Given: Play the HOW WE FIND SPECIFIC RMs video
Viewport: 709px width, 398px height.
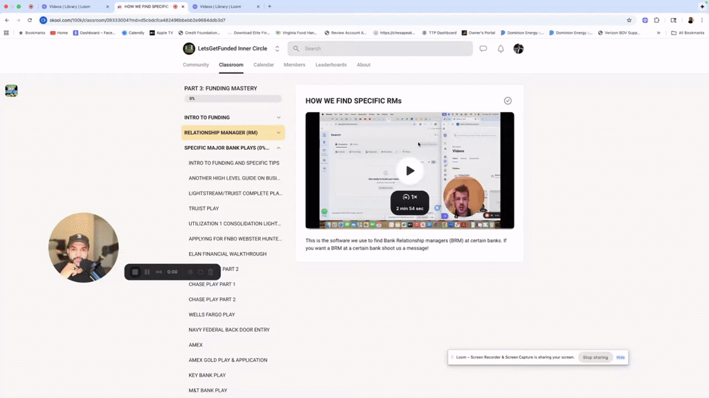Looking at the screenshot, I should [410, 171].
